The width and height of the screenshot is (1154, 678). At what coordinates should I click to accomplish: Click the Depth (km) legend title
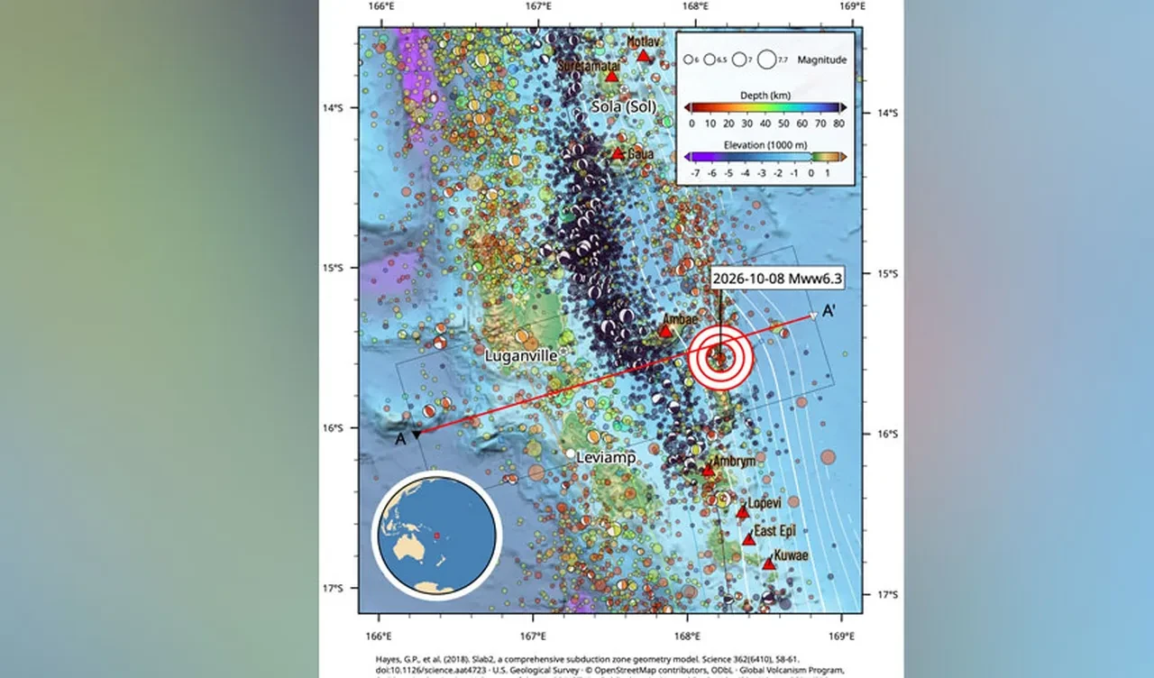point(766,94)
